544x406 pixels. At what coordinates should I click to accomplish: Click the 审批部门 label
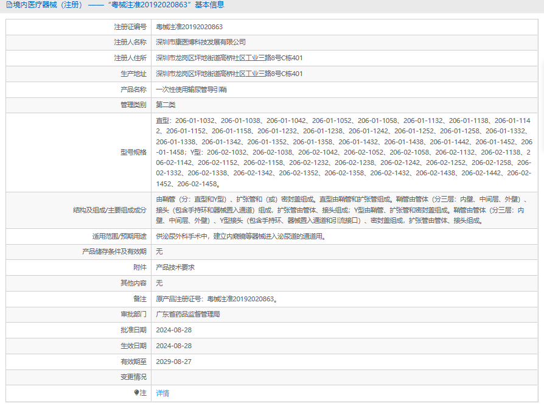[133, 314]
